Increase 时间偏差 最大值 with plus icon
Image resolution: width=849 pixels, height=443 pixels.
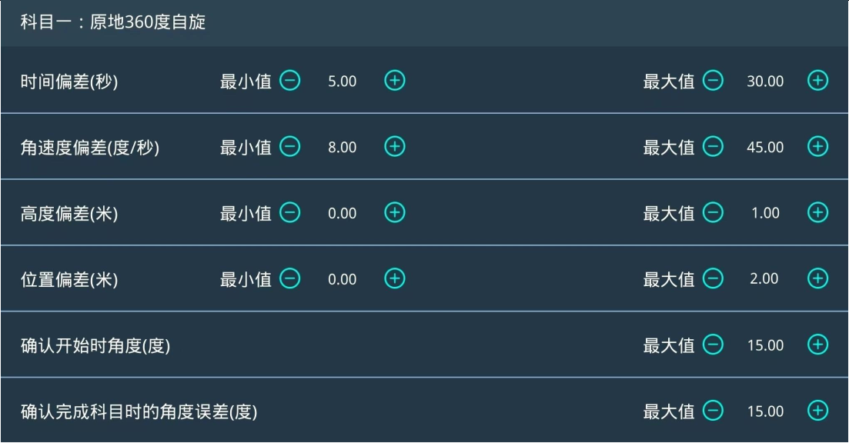817,81
